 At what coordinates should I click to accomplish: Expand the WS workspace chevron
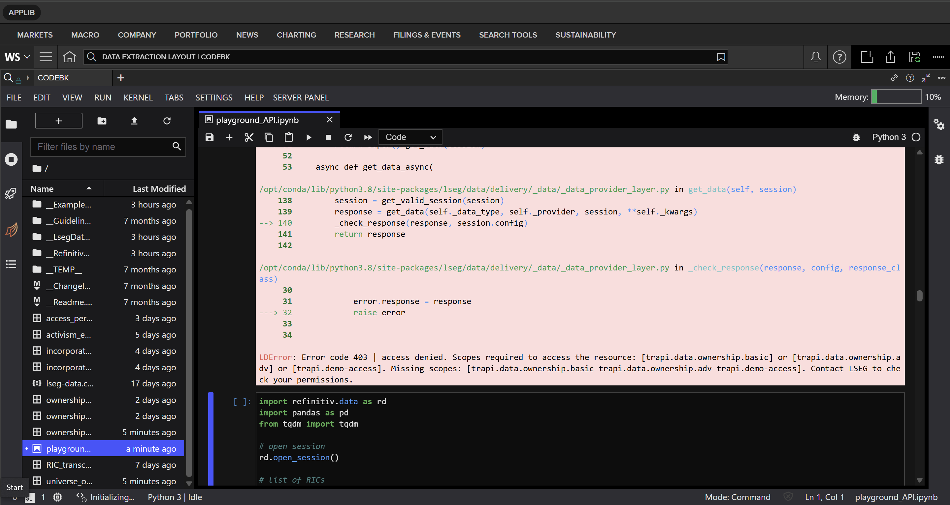(26, 57)
